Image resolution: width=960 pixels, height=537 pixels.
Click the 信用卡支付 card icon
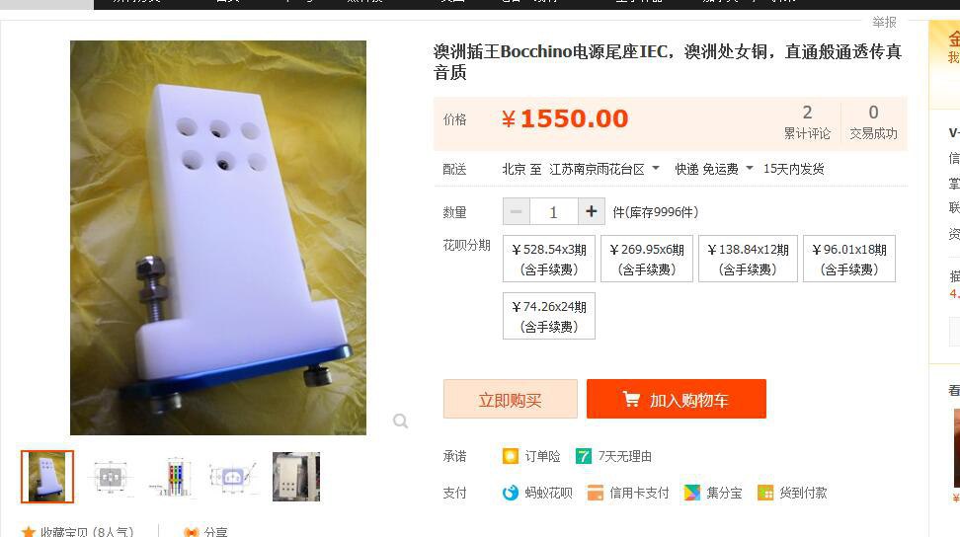point(596,493)
